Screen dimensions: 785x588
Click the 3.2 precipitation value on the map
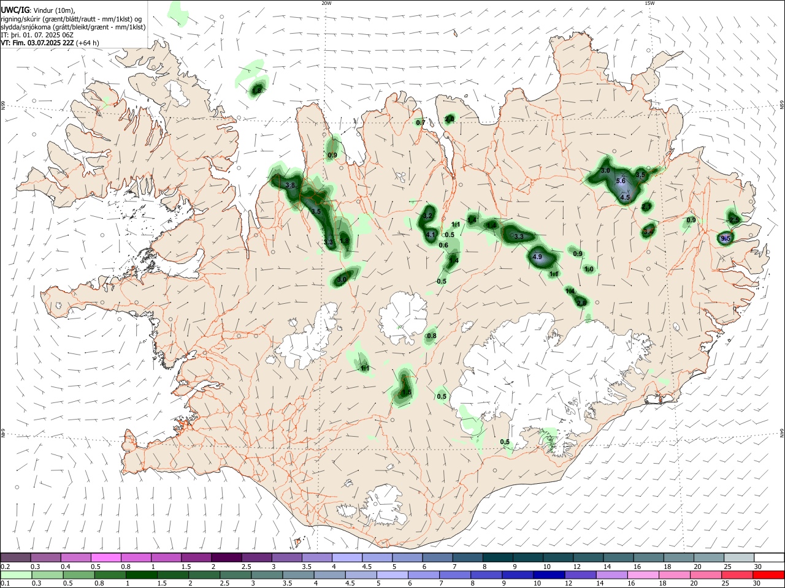(x=428, y=216)
